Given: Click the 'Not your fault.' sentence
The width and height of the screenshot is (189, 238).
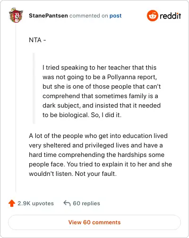Looking at the screenshot, I should pos(96,174).
